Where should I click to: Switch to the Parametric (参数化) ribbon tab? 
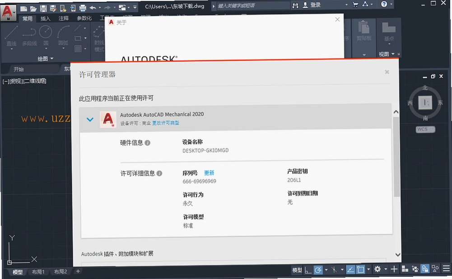point(84,18)
